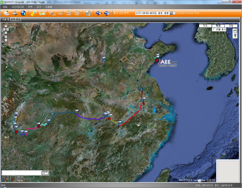This screenshot has height=188, width=242.
Task: Click the overview minimap thumbnail
Action: click(x=228, y=170)
